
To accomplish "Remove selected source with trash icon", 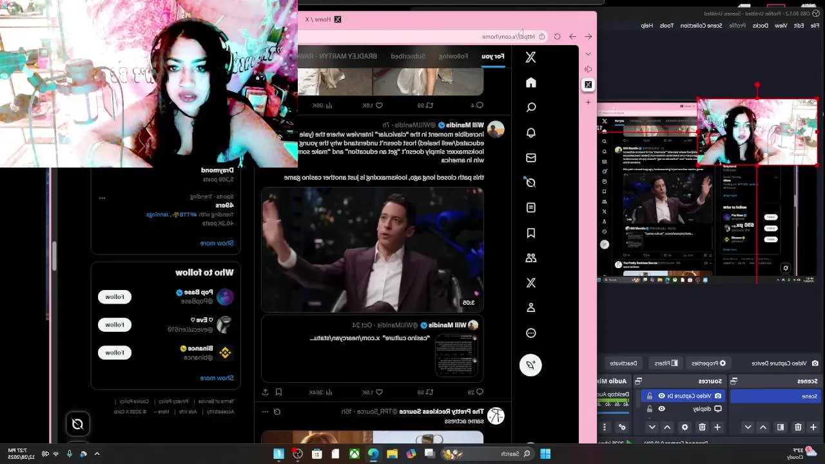I will (x=702, y=427).
